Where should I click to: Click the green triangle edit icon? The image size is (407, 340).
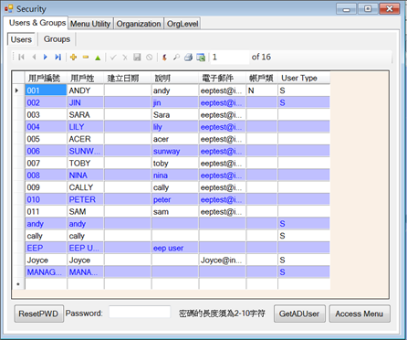pos(98,58)
